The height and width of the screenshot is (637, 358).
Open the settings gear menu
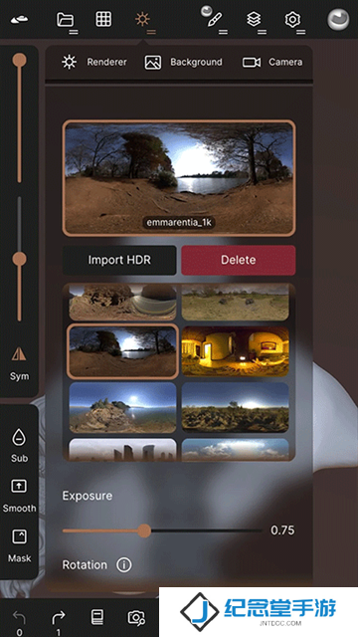[x=293, y=20]
